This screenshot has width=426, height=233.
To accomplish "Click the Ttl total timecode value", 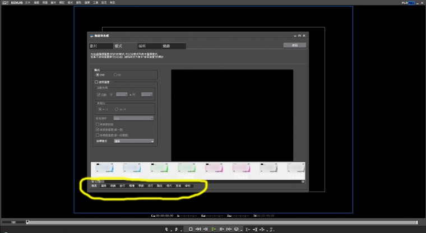I will click(x=266, y=216).
